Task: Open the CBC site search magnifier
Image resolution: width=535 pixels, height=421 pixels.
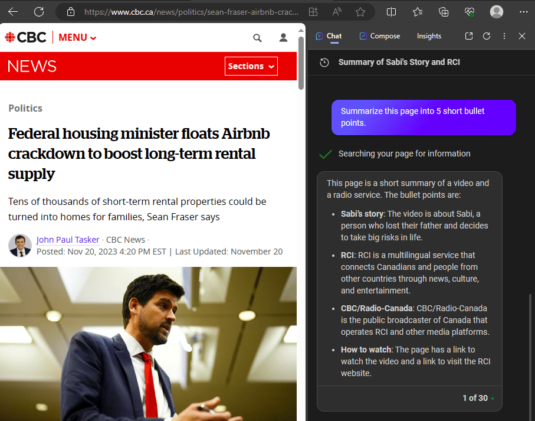Action: pyautogui.click(x=257, y=38)
